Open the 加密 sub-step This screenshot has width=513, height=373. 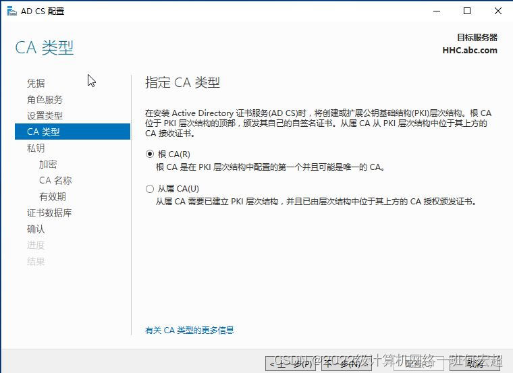click(48, 164)
